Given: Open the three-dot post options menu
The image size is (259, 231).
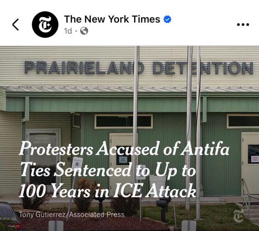Looking at the screenshot, I should click(x=243, y=24).
